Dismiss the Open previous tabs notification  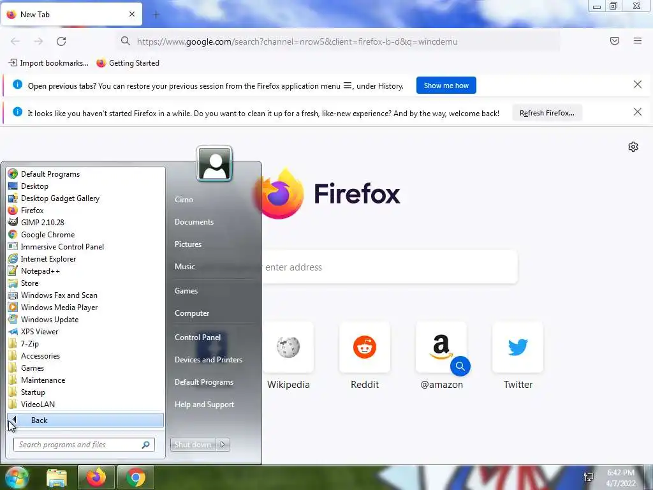638,85
